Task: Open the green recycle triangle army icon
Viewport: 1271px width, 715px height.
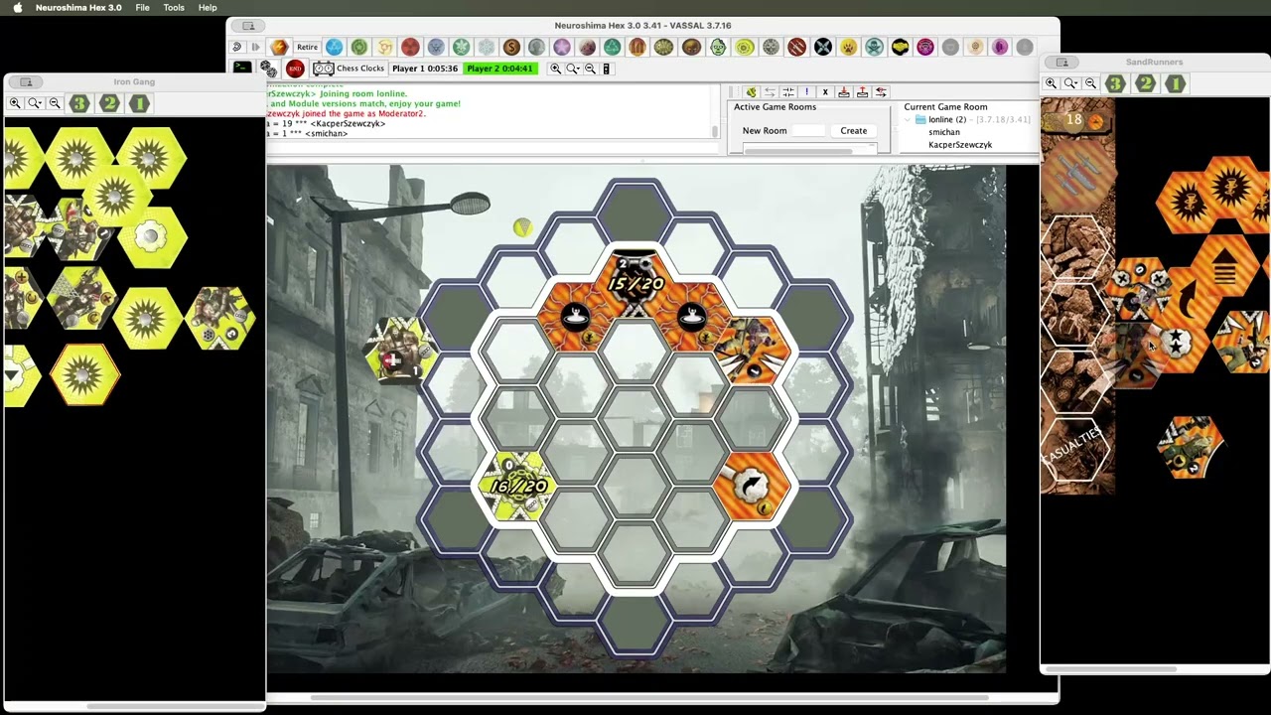Action: (x=613, y=47)
